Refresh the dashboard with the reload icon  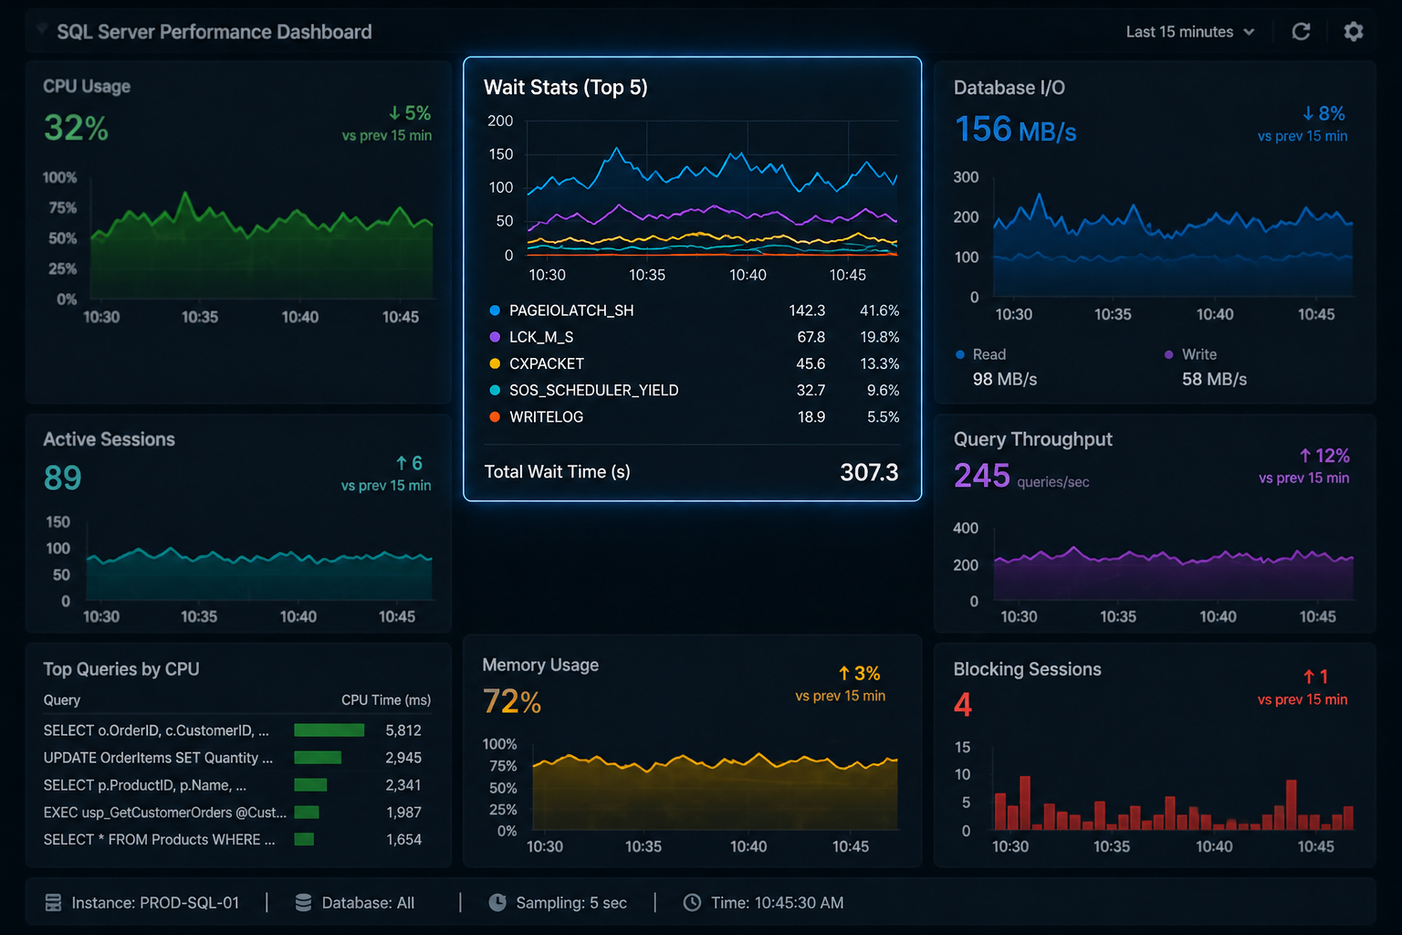click(x=1301, y=32)
